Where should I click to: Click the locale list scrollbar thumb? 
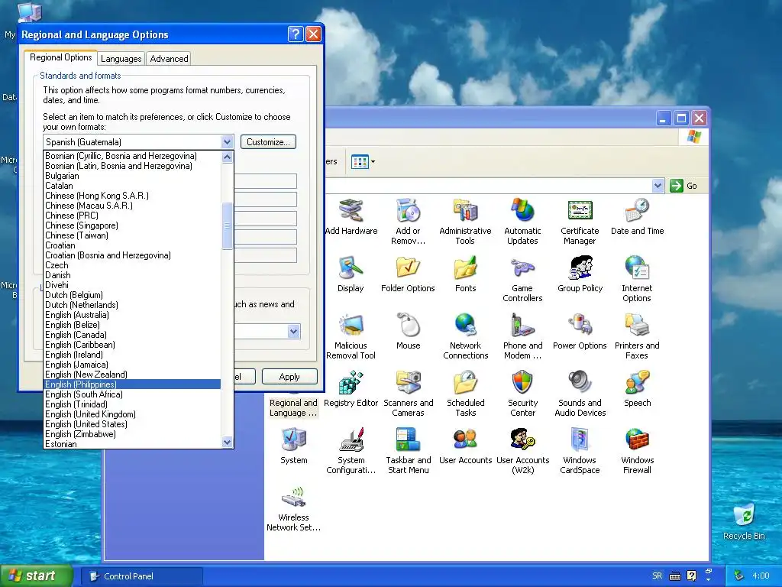click(x=227, y=225)
